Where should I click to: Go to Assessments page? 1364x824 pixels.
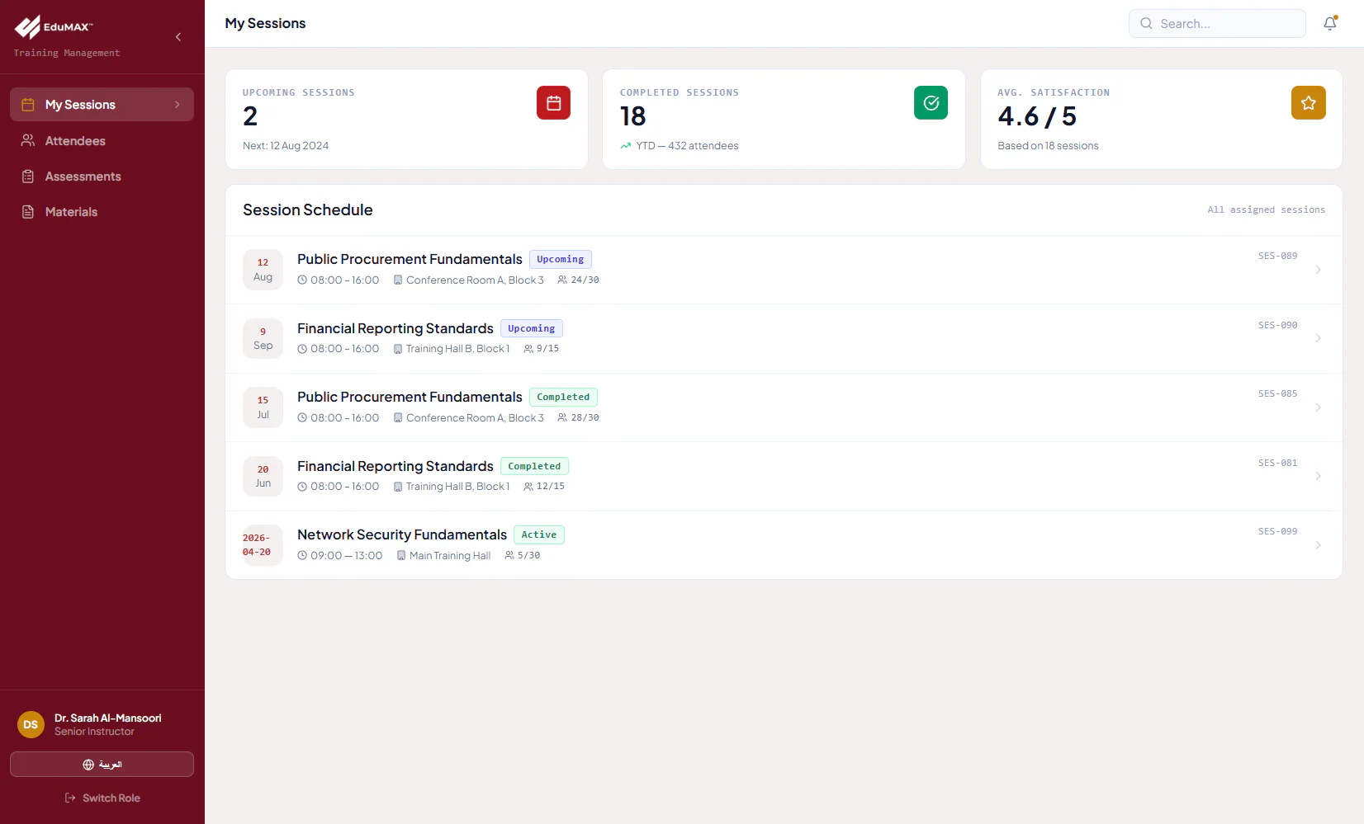pos(102,177)
